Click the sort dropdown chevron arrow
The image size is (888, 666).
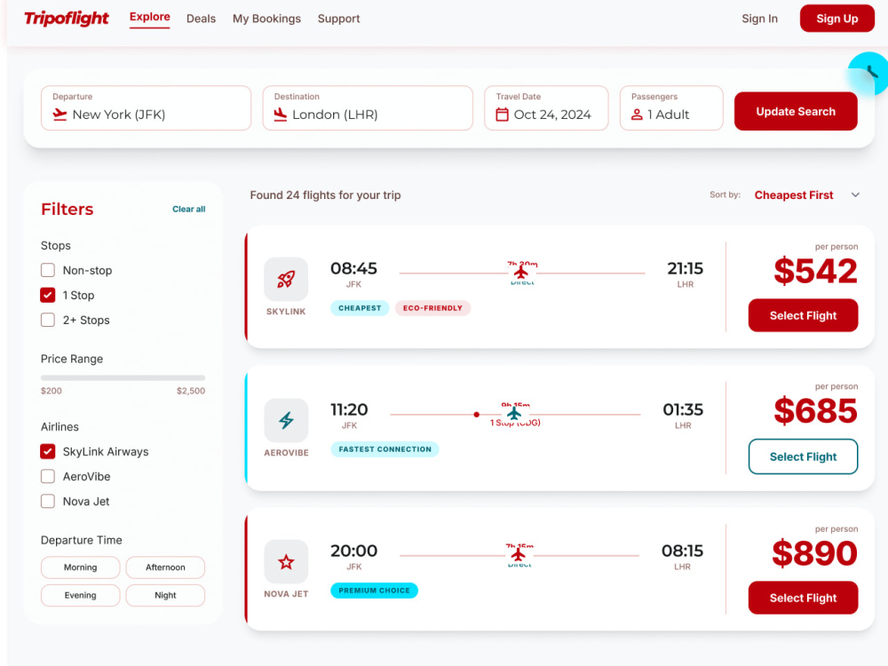[x=855, y=194]
